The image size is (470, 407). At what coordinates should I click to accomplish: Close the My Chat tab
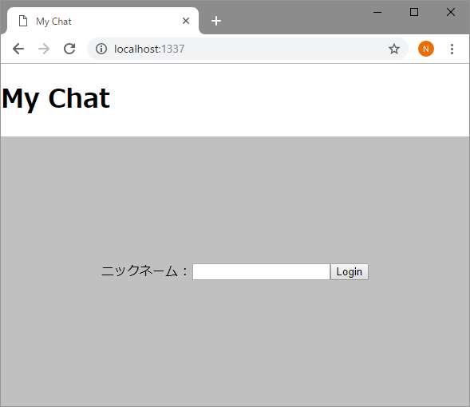point(186,21)
